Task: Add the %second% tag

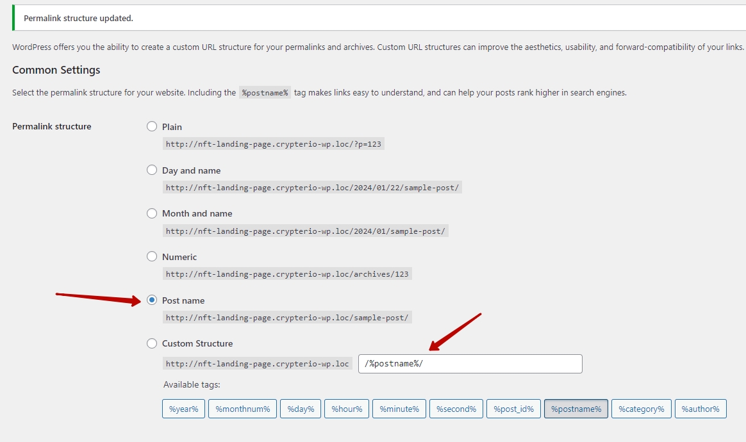Action: pos(456,409)
